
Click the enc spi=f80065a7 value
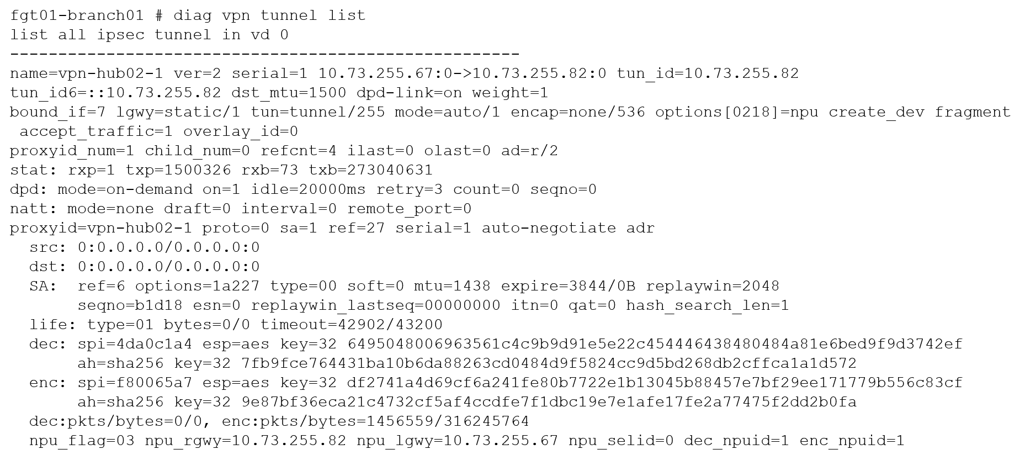pos(135,383)
